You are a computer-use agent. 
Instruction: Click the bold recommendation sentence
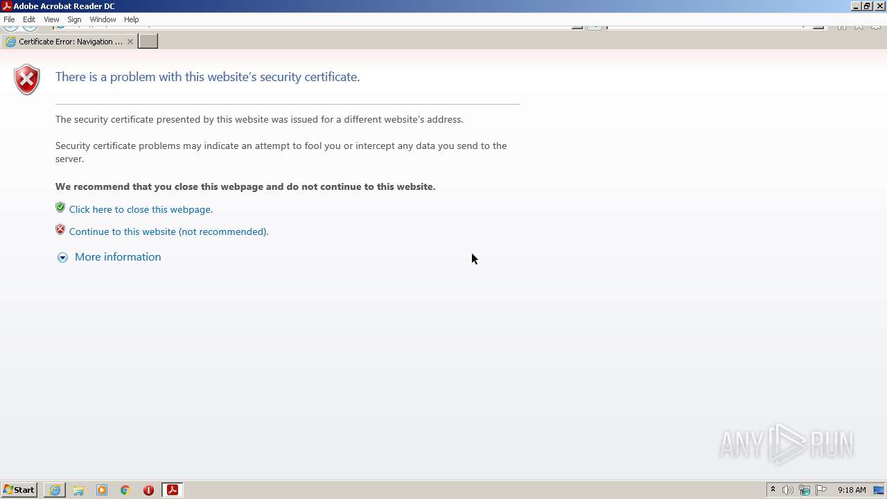(245, 186)
